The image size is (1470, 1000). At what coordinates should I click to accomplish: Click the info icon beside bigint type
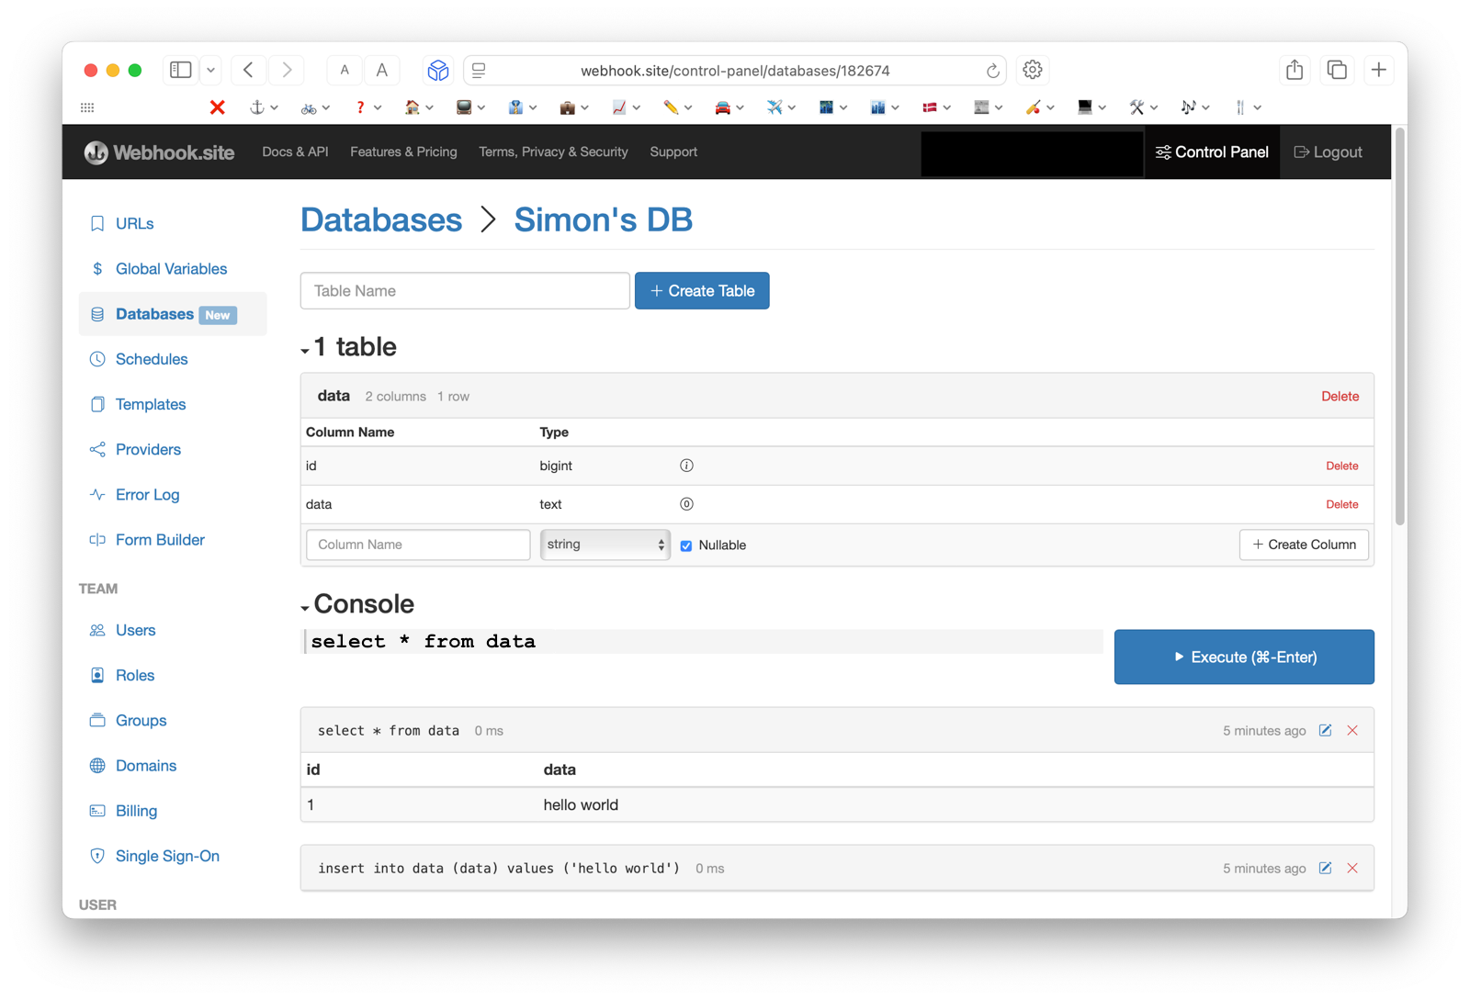686,466
